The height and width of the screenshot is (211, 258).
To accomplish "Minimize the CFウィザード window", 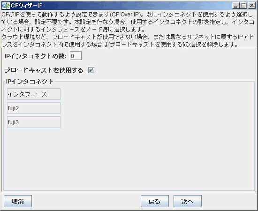I will pos(235,6).
